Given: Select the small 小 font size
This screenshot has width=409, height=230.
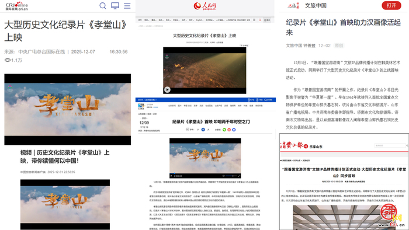Looking at the screenshot, I should [x=197, y=130].
